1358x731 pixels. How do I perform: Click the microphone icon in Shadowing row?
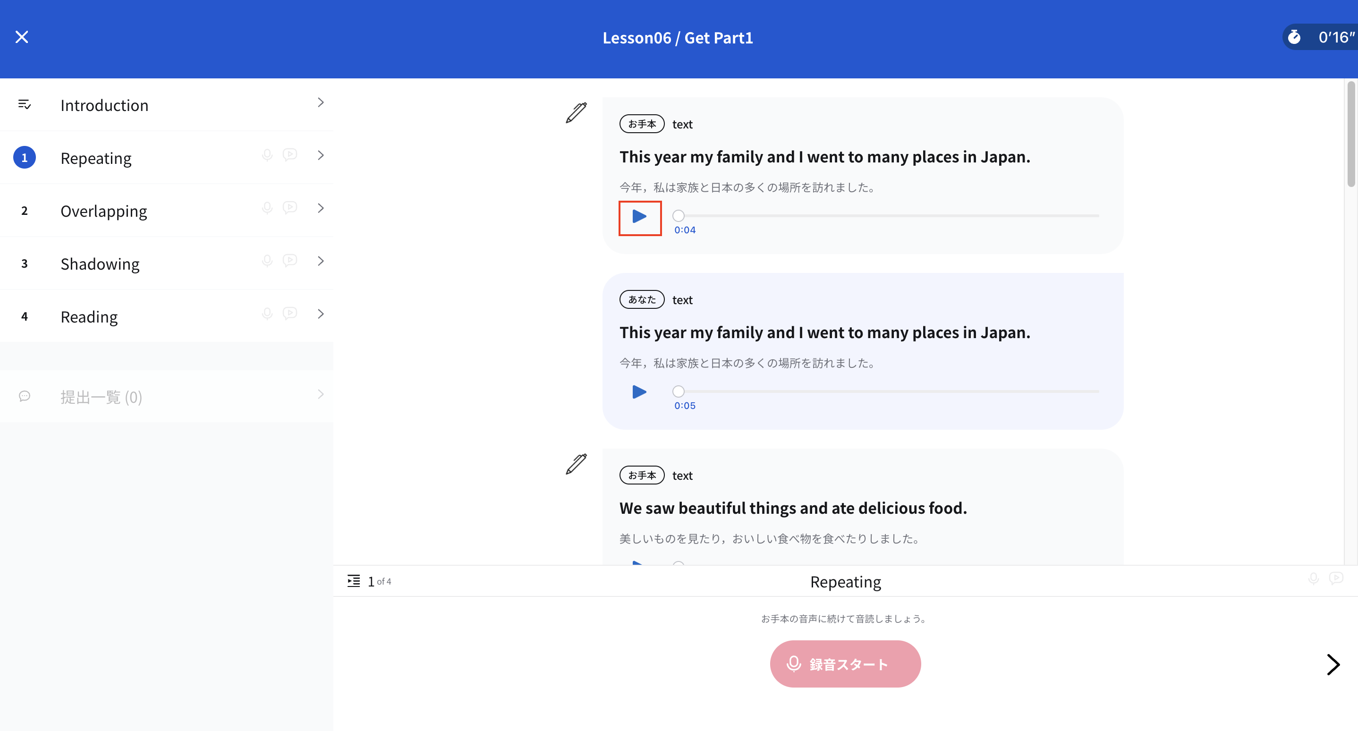[x=267, y=261]
